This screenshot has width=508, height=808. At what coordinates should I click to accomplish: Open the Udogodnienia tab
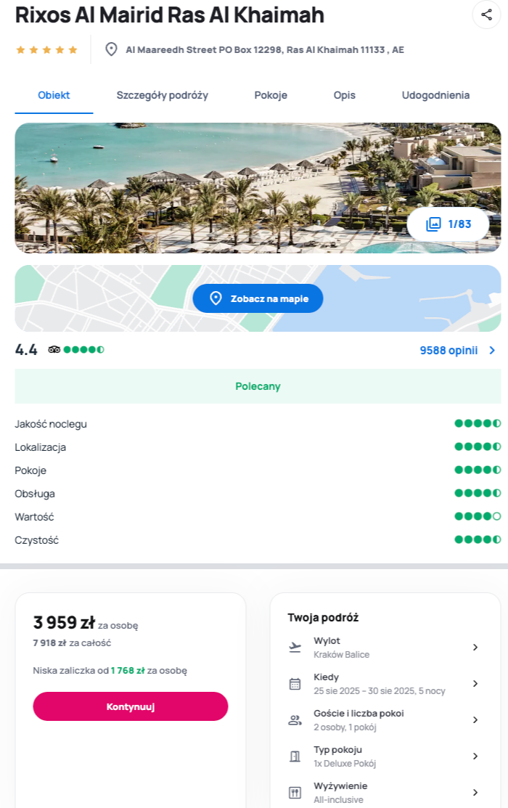click(435, 95)
